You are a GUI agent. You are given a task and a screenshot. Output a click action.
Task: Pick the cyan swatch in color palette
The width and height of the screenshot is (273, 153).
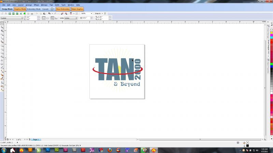point(271,37)
